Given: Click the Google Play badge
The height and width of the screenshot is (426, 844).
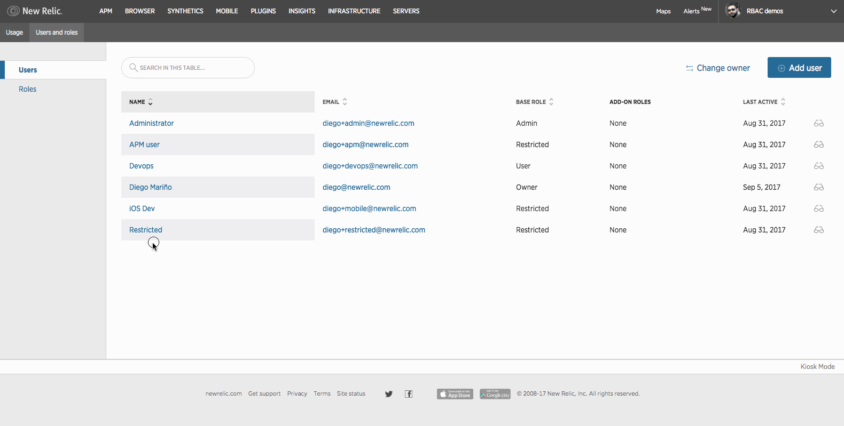Looking at the screenshot, I should point(495,394).
